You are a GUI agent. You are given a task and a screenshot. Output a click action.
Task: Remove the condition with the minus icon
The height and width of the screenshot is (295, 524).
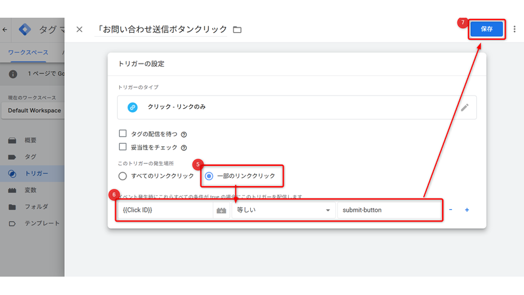451,210
